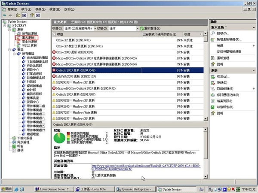258x193 pixels.
Task: Click the warning icon on KB929338 row
Action: 54,82
